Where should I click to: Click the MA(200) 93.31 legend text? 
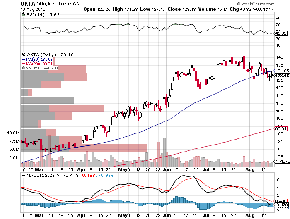[39, 64]
